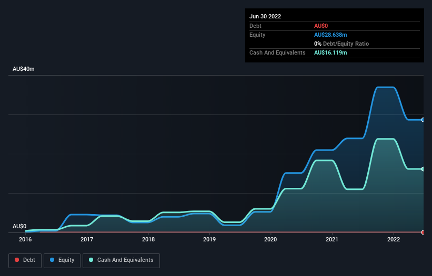Click the 2019 axis label
The image size is (432, 276).
coord(209,239)
